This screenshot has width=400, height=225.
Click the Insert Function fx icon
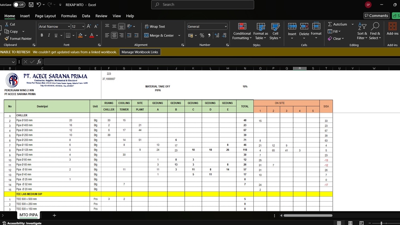(39, 62)
